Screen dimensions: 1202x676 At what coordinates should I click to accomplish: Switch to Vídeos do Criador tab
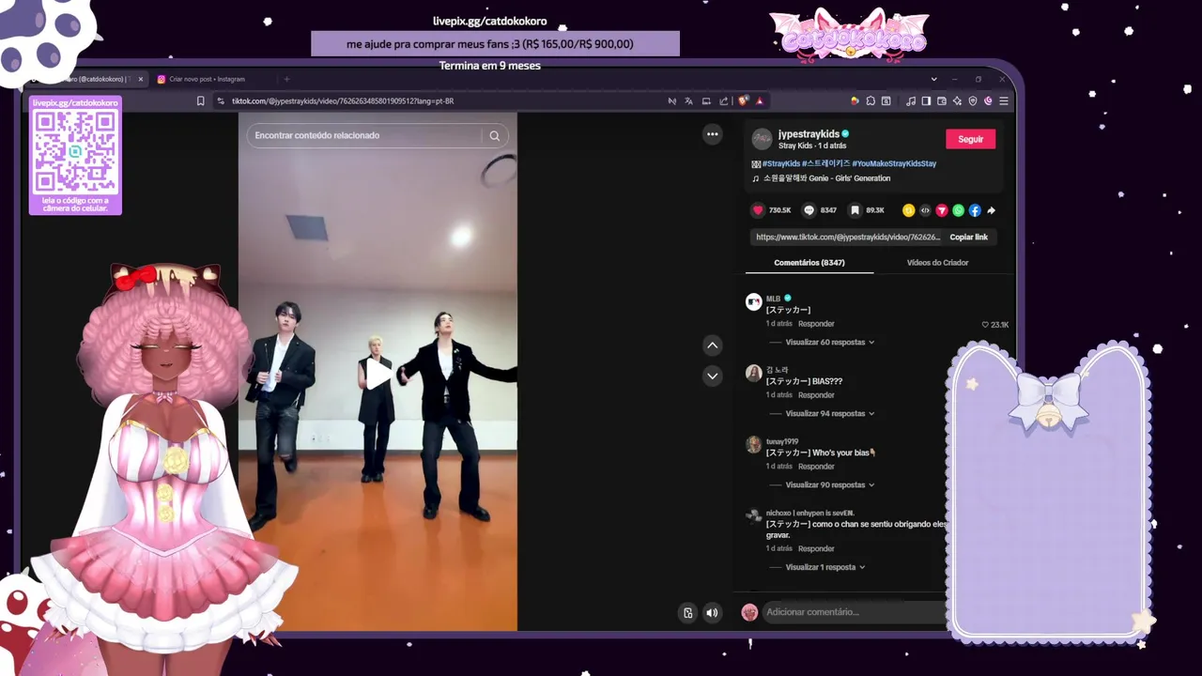pyautogui.click(x=937, y=263)
